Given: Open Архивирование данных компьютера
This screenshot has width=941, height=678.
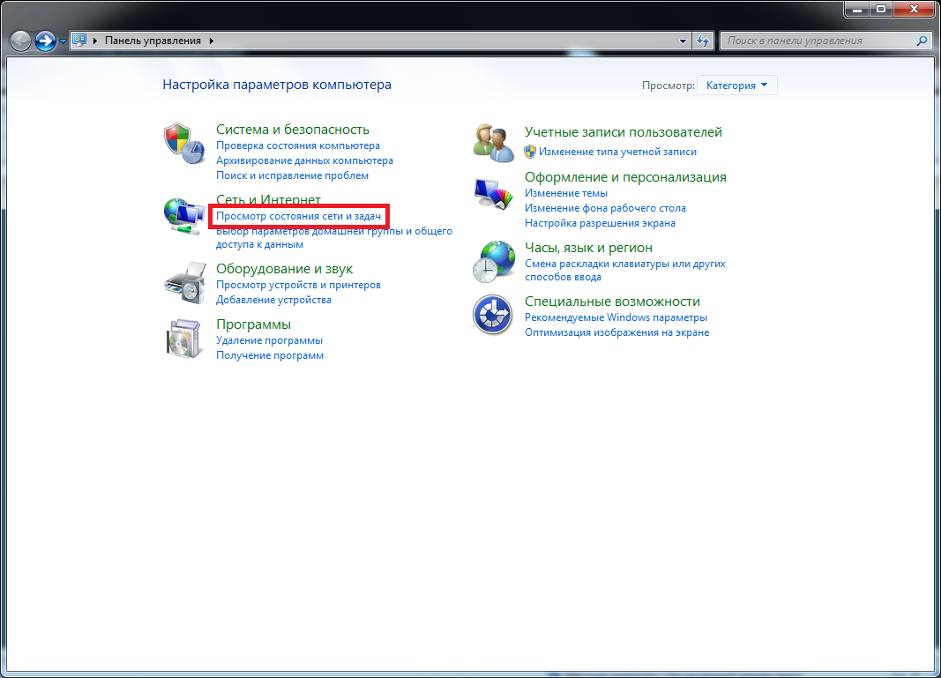Looking at the screenshot, I should 304,160.
